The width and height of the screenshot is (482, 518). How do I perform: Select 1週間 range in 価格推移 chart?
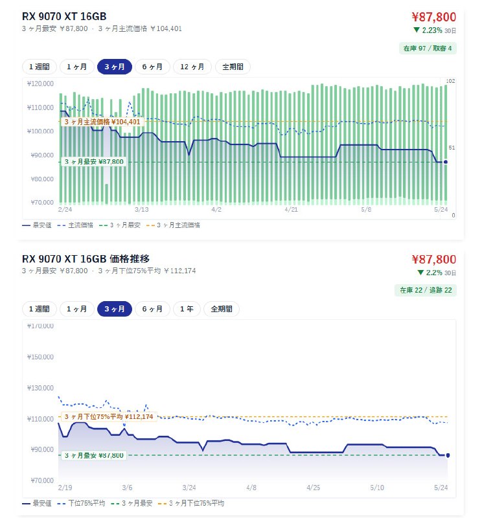[x=40, y=309]
